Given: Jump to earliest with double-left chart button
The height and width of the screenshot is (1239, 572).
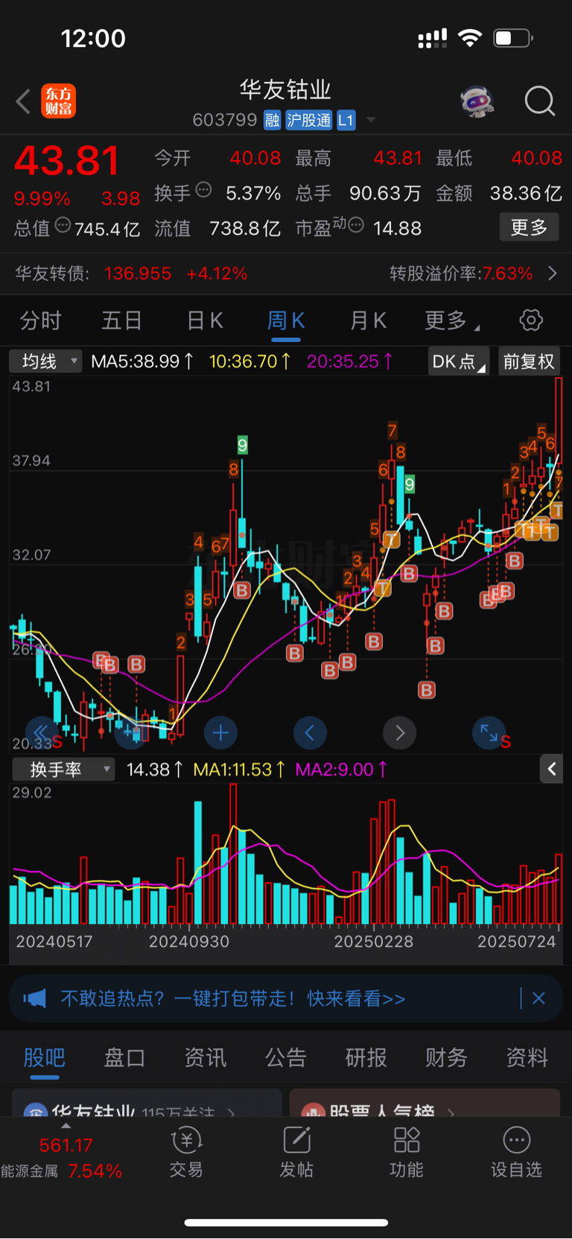Looking at the screenshot, I should click(x=42, y=733).
